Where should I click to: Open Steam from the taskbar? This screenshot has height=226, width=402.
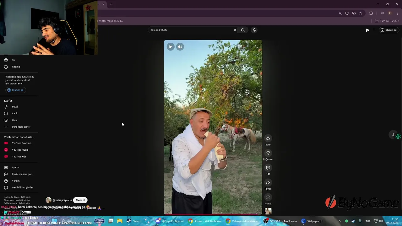(133, 221)
